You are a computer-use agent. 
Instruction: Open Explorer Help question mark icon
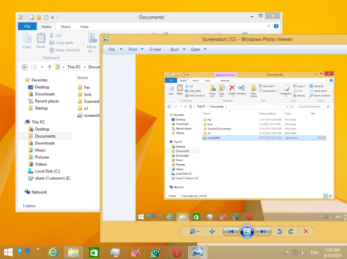tap(276, 26)
